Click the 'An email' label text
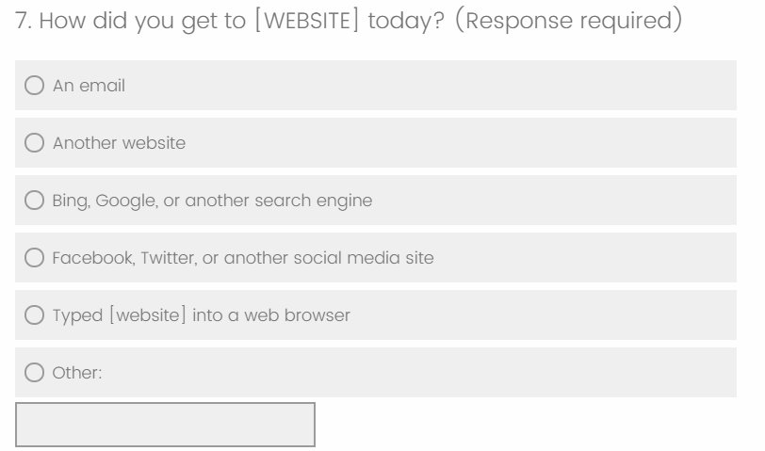The width and height of the screenshot is (765, 451). pos(89,86)
